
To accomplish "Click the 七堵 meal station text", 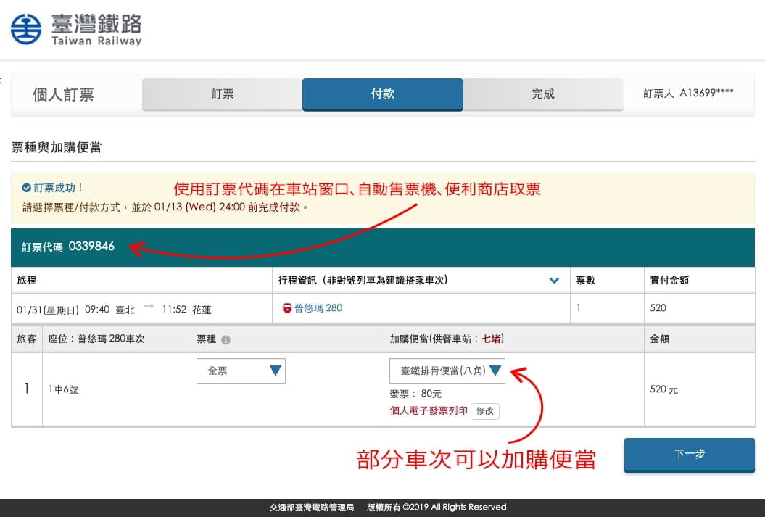I will (x=492, y=339).
